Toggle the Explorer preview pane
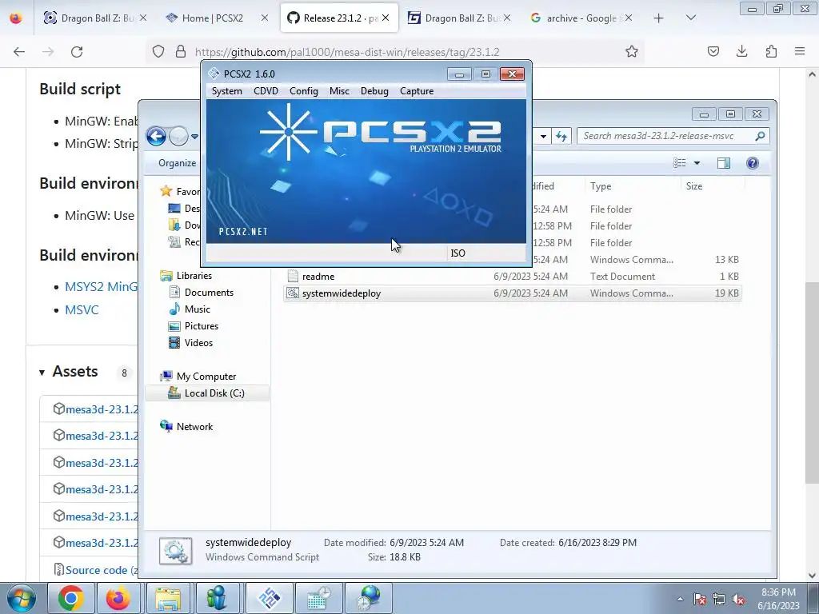 (723, 163)
